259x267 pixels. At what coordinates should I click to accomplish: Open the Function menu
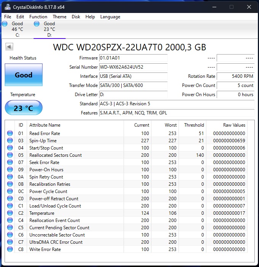point(38,17)
